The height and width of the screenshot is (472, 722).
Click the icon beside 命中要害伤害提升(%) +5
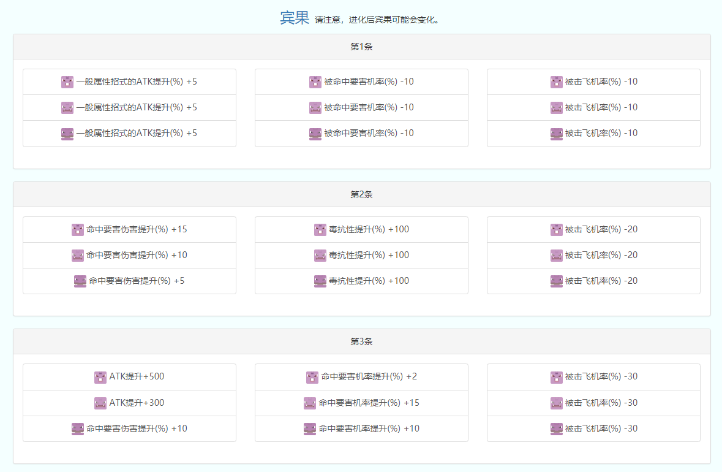click(x=80, y=281)
